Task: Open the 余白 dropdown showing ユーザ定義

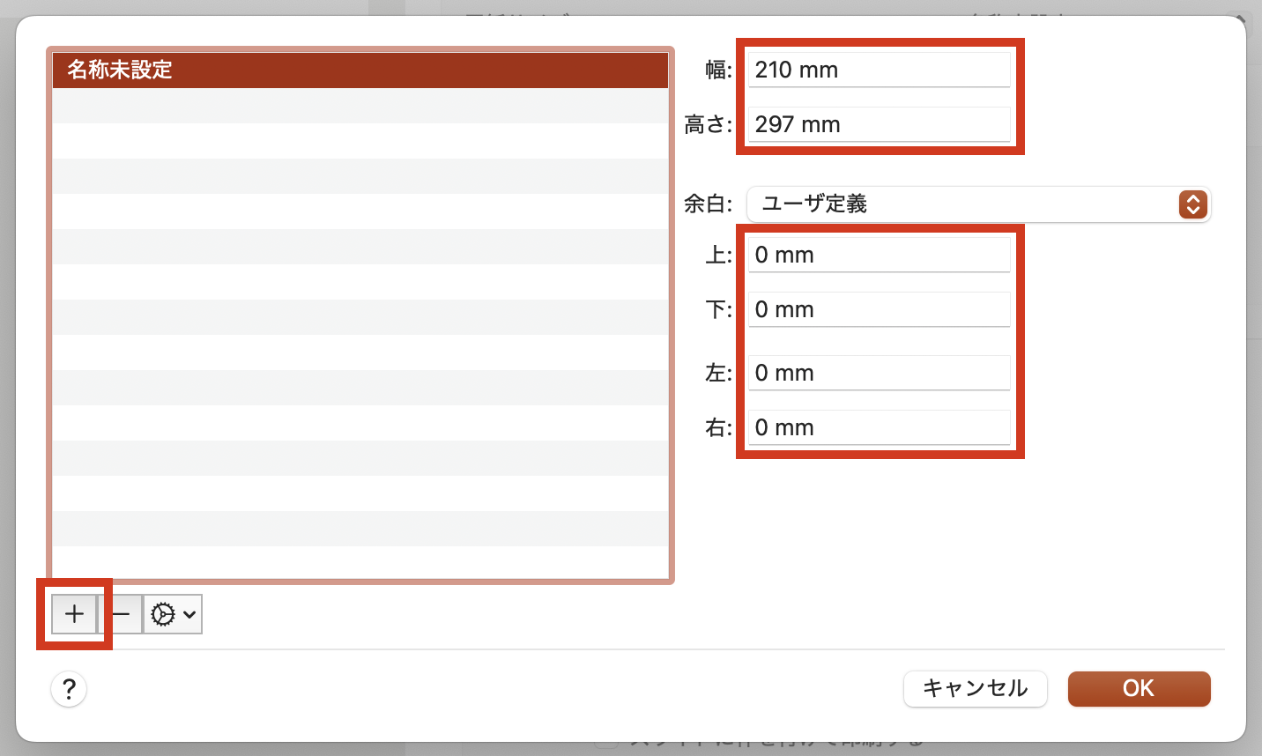Action: [x=978, y=204]
